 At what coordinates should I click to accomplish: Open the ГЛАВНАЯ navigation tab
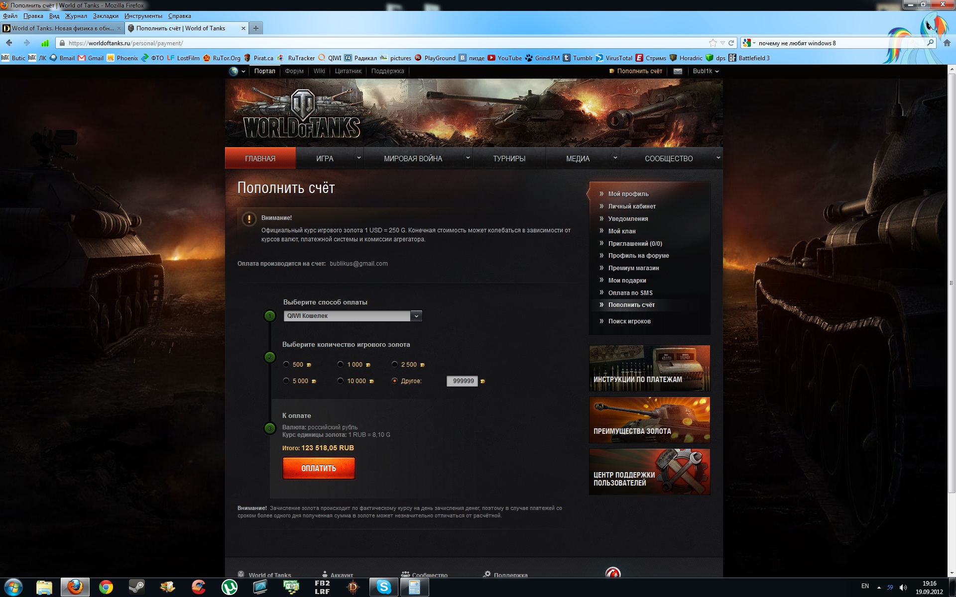260,158
